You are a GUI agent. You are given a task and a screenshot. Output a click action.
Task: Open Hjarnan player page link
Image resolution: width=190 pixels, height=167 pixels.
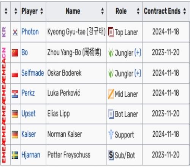31,155
